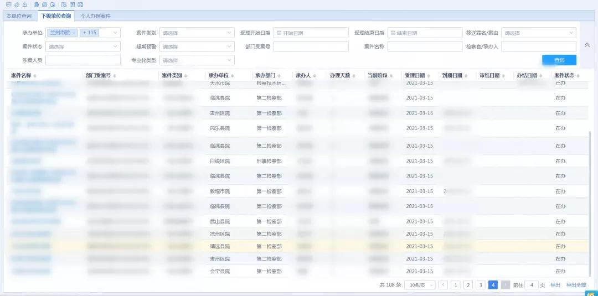Open the 案件类别 dropdown
The image size is (598, 296).
[198, 33]
